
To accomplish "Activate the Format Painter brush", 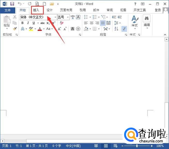I will coord(15,29).
